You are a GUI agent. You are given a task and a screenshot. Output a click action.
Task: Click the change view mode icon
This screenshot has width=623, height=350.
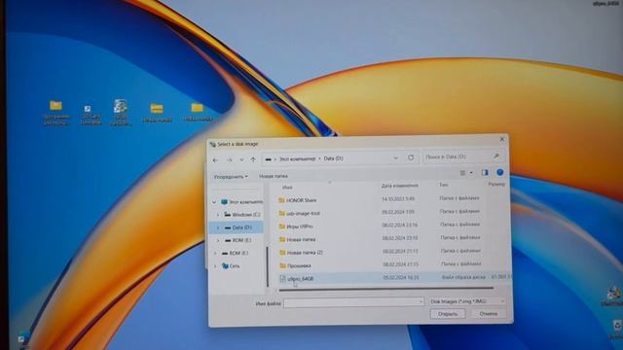[x=462, y=173]
